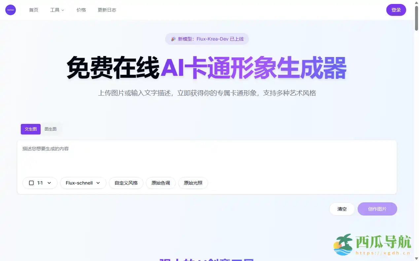Open the Flux-schnell model selector
Viewport: 419px width, 261px height.
tap(83, 183)
